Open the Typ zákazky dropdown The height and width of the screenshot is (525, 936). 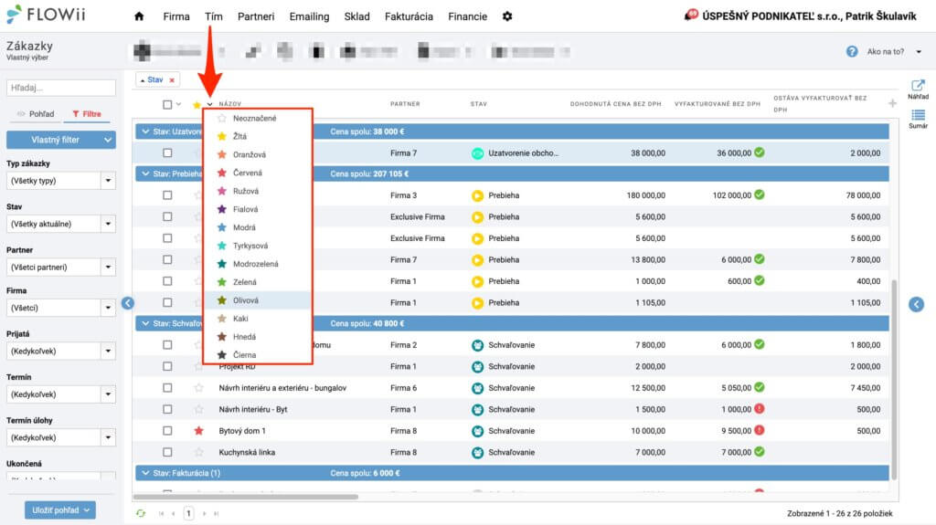pos(61,181)
